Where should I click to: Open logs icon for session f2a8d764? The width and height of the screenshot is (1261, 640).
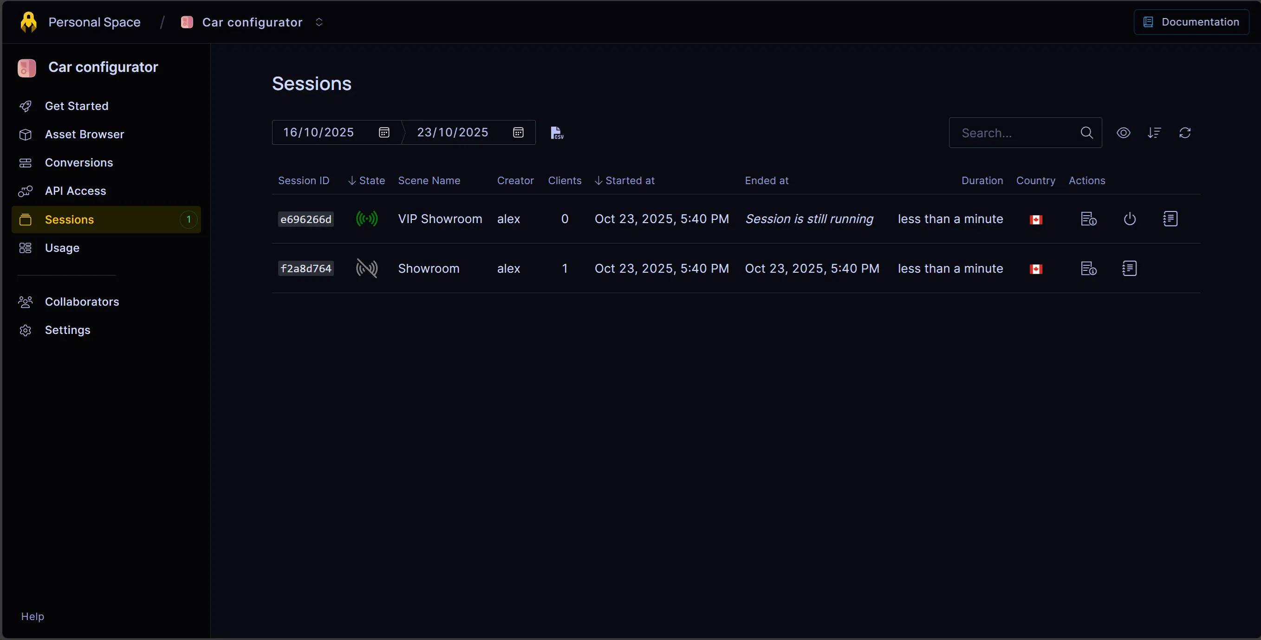1129,269
